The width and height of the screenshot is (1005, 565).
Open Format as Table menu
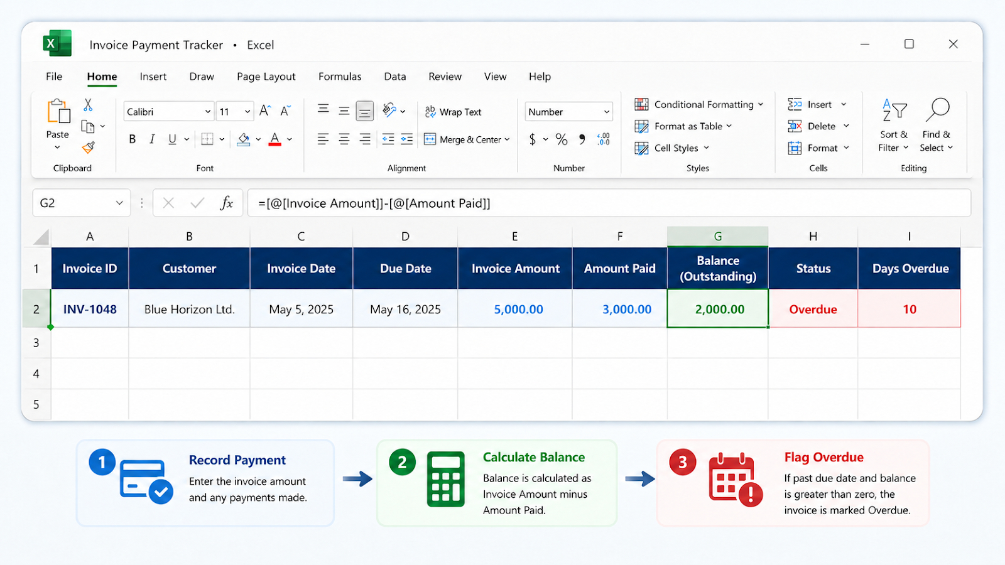683,126
